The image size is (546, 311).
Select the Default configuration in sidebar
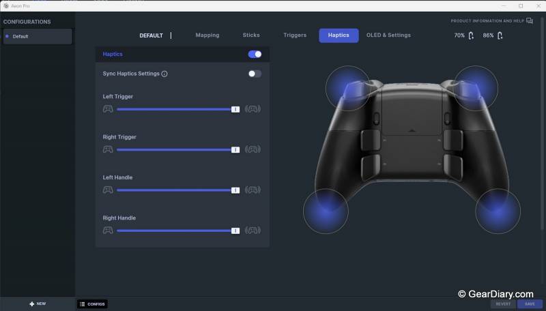tap(38, 36)
